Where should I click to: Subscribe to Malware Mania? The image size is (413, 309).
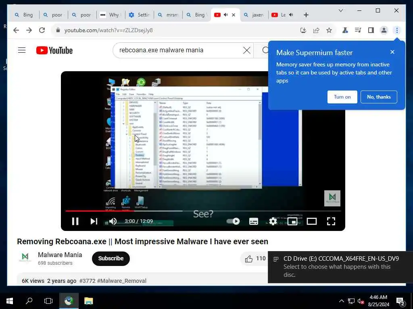point(111,259)
